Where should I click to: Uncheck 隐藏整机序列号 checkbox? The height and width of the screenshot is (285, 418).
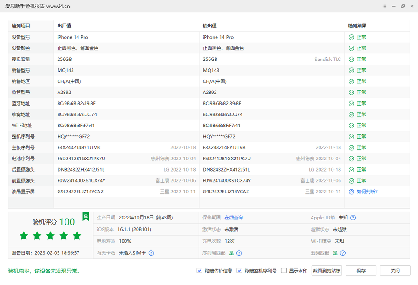[240, 271]
